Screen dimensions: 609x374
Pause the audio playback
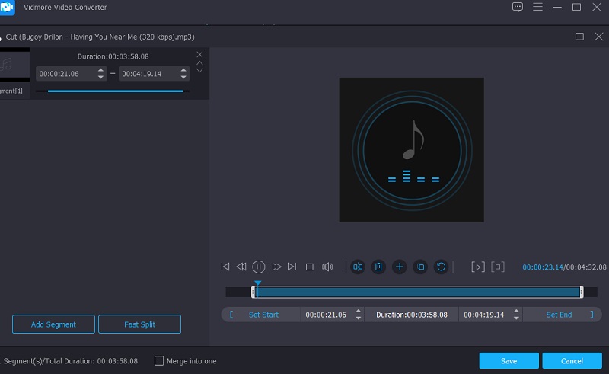point(259,267)
